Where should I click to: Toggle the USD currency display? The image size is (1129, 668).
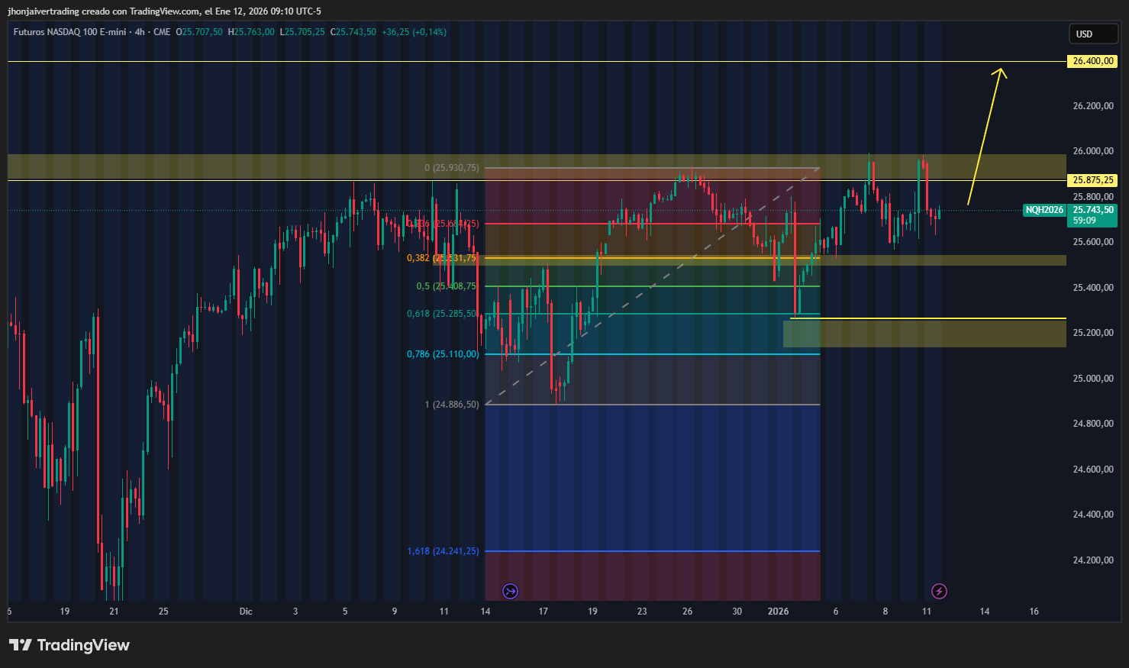coord(1093,34)
